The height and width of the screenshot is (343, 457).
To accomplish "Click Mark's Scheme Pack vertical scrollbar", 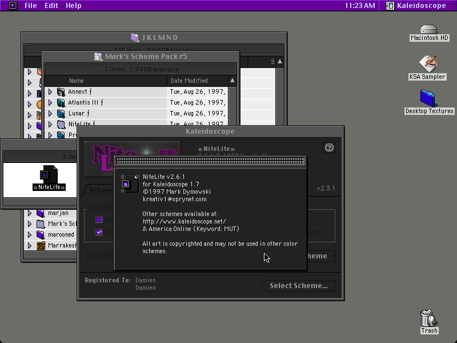I will [232, 106].
